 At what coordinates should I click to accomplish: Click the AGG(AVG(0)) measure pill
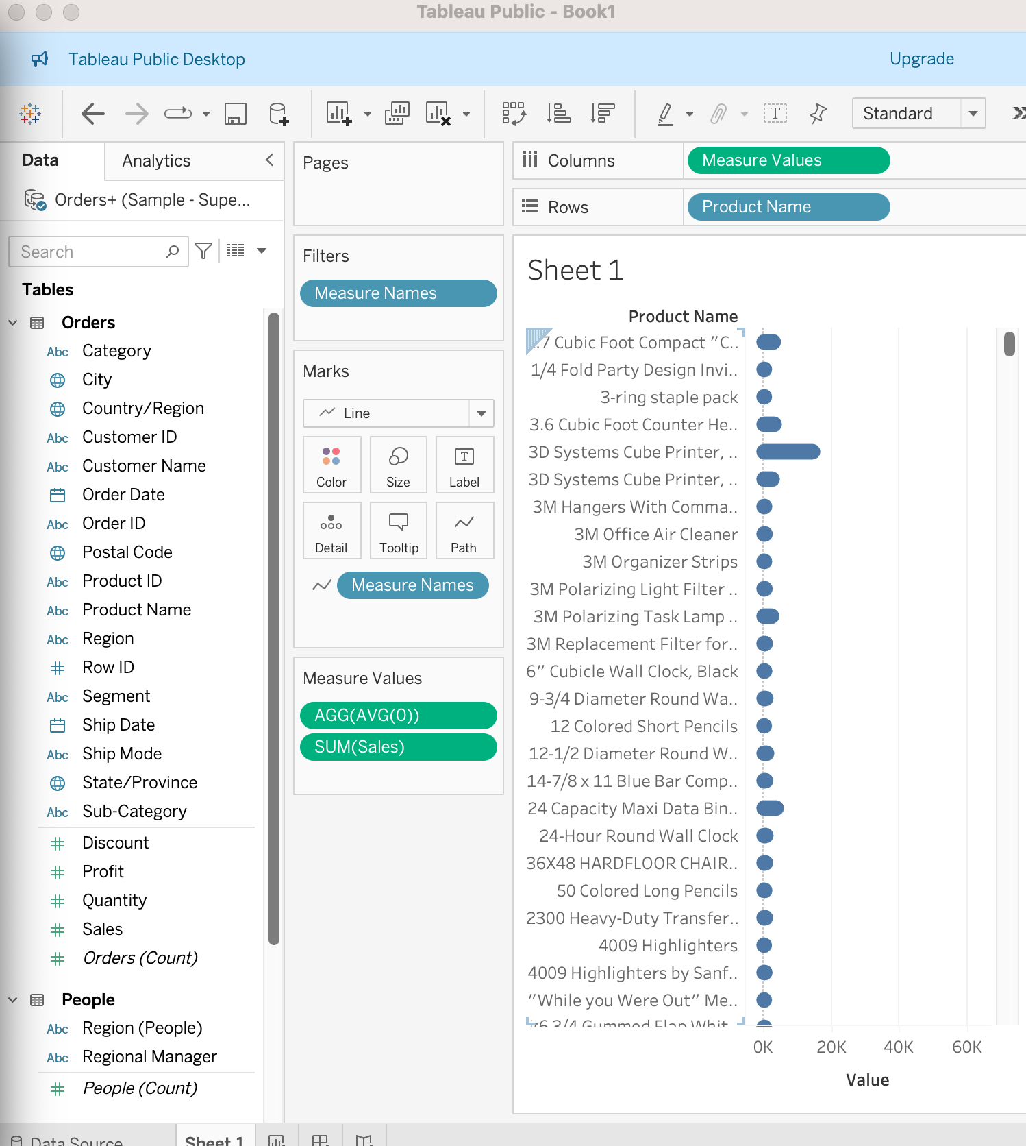click(x=398, y=716)
